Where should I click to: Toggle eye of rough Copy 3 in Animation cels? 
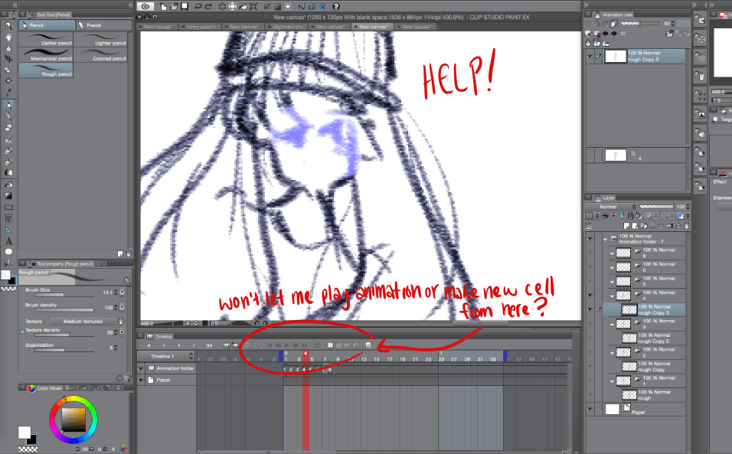pyautogui.click(x=590, y=57)
